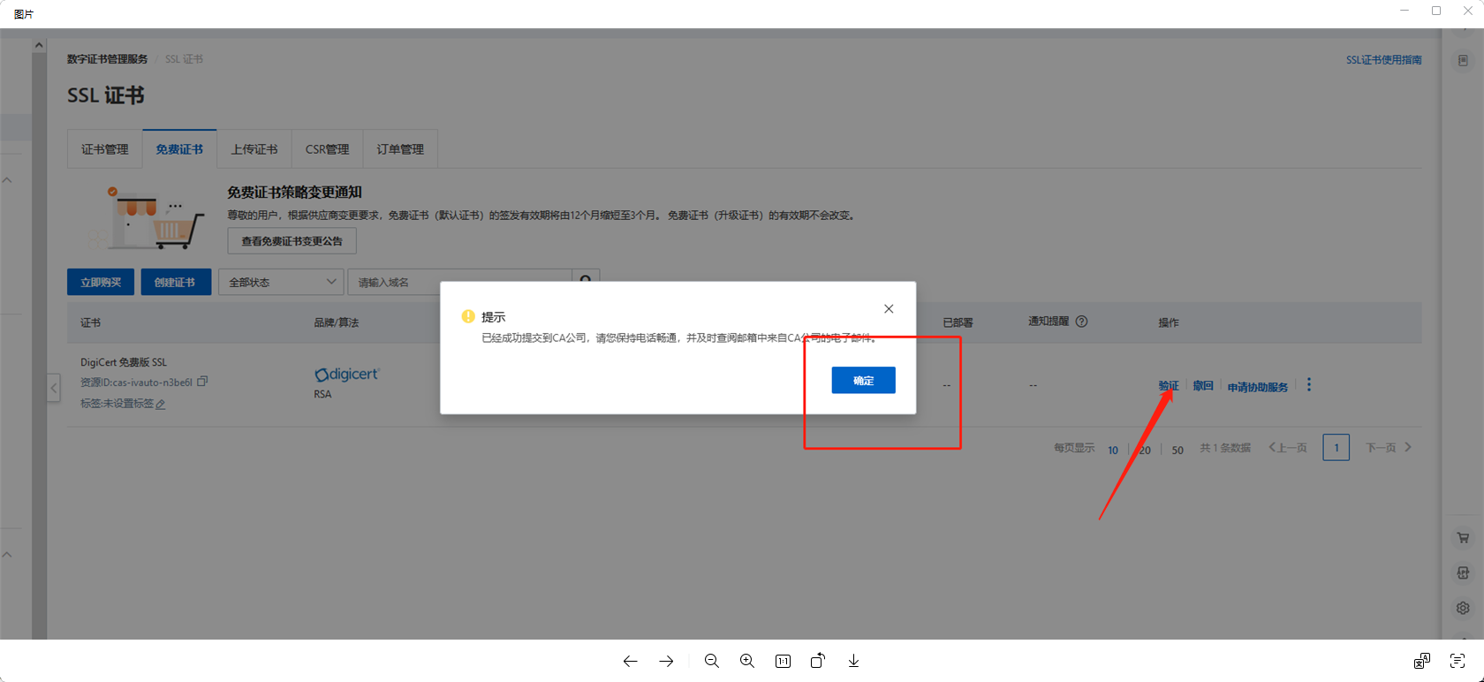Viewport: 1484px width, 682px height.
Task: Open the SSL证书使用指南 link
Action: [1383, 60]
